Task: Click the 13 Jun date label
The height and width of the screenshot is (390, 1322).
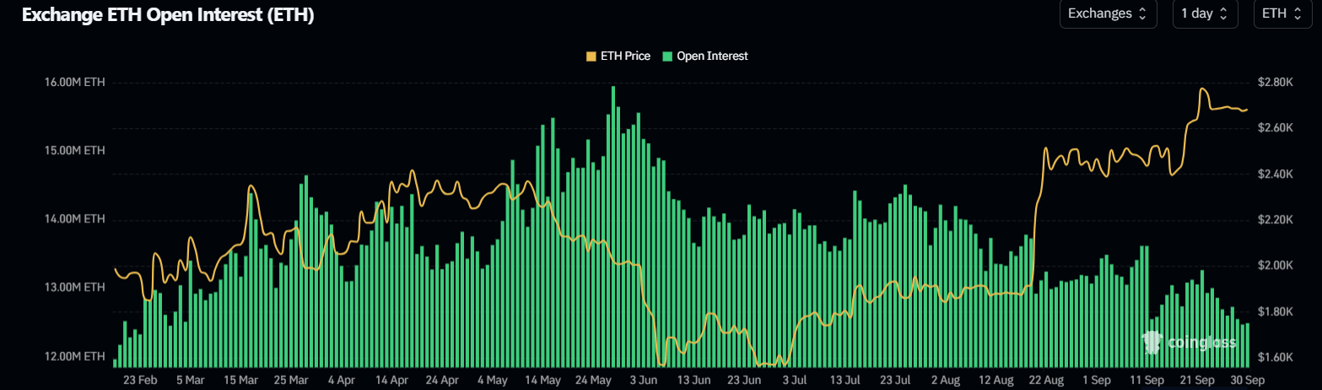Action: 694,380
